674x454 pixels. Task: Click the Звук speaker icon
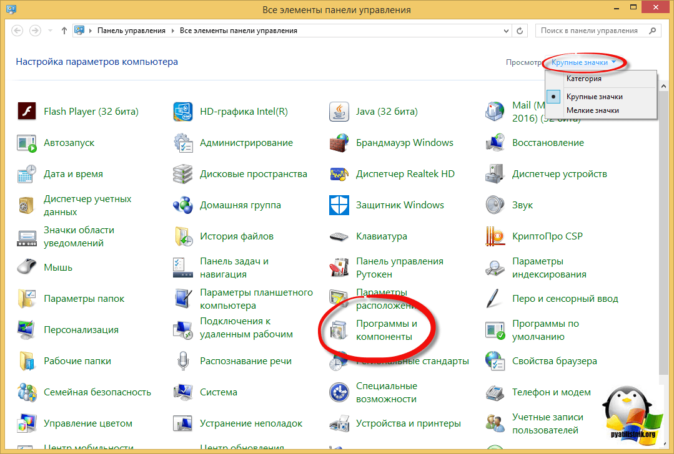(x=495, y=205)
